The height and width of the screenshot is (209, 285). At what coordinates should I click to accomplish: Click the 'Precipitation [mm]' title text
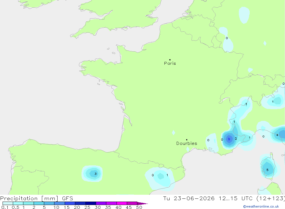click(29, 198)
